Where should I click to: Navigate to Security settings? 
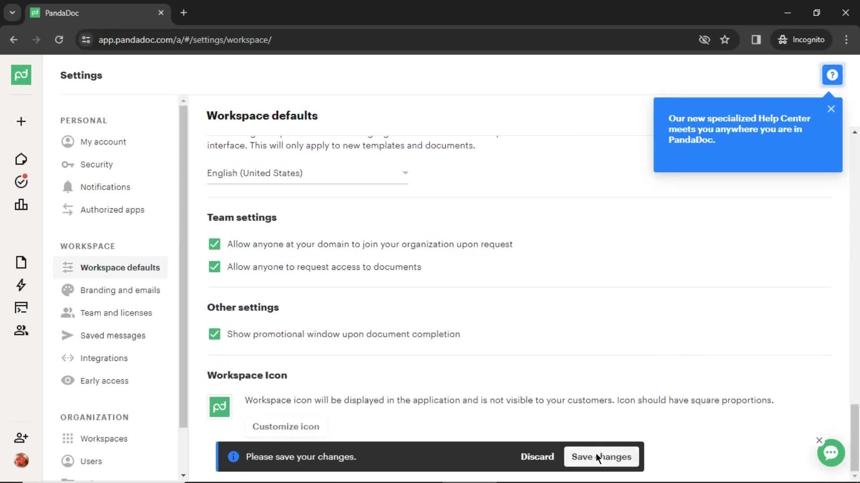[96, 164]
